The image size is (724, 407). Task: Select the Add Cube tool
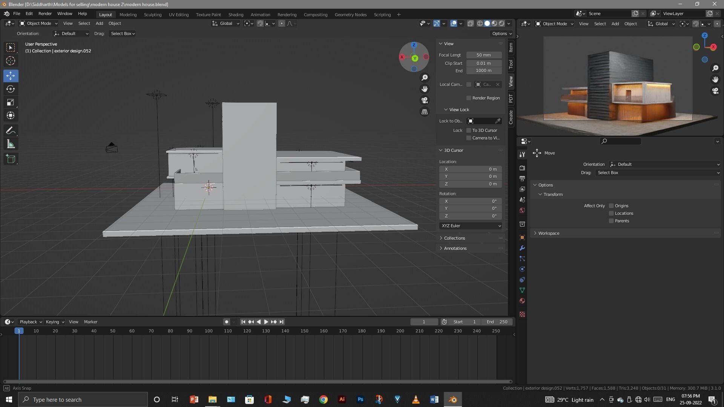[x=11, y=159]
